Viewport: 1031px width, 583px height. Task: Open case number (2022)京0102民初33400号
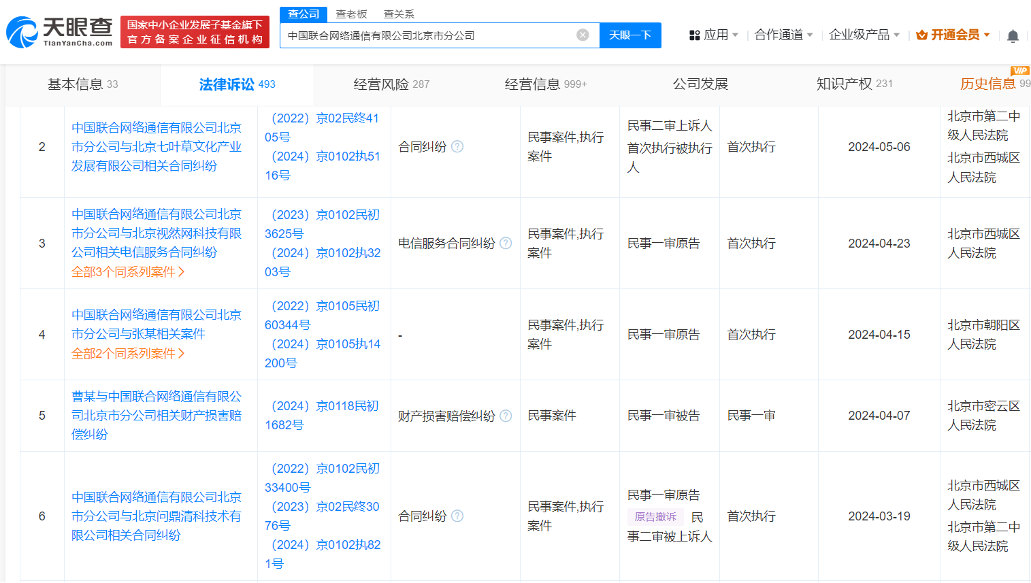point(323,478)
